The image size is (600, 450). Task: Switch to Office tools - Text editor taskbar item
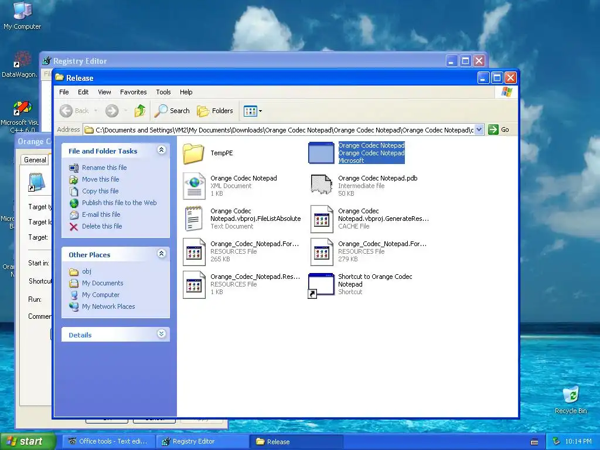click(x=108, y=442)
